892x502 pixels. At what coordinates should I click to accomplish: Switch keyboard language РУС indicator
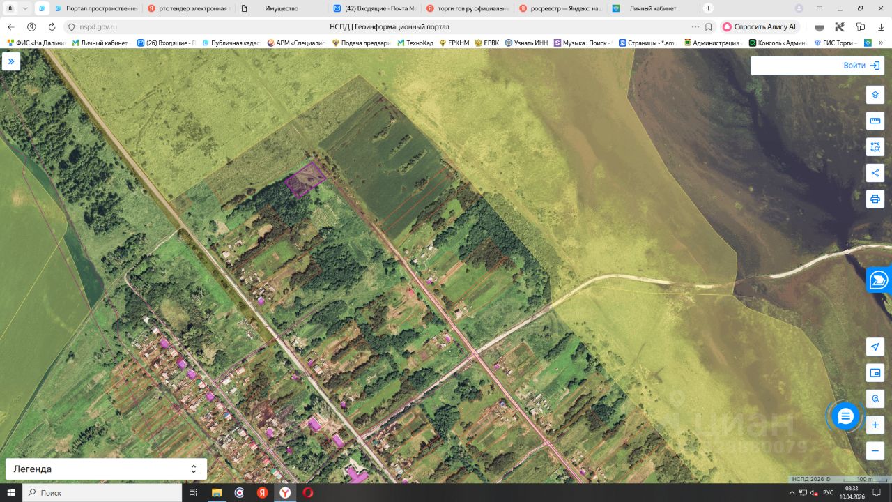click(x=828, y=493)
